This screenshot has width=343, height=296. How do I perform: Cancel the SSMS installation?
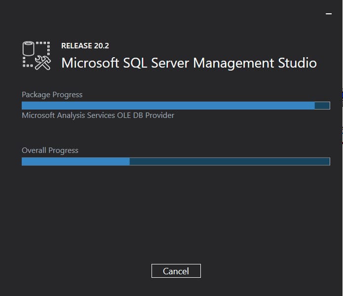pyautogui.click(x=176, y=271)
